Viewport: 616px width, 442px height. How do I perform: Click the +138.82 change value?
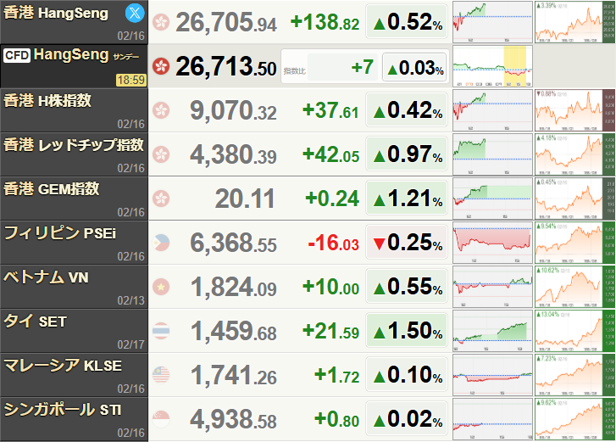point(325,22)
